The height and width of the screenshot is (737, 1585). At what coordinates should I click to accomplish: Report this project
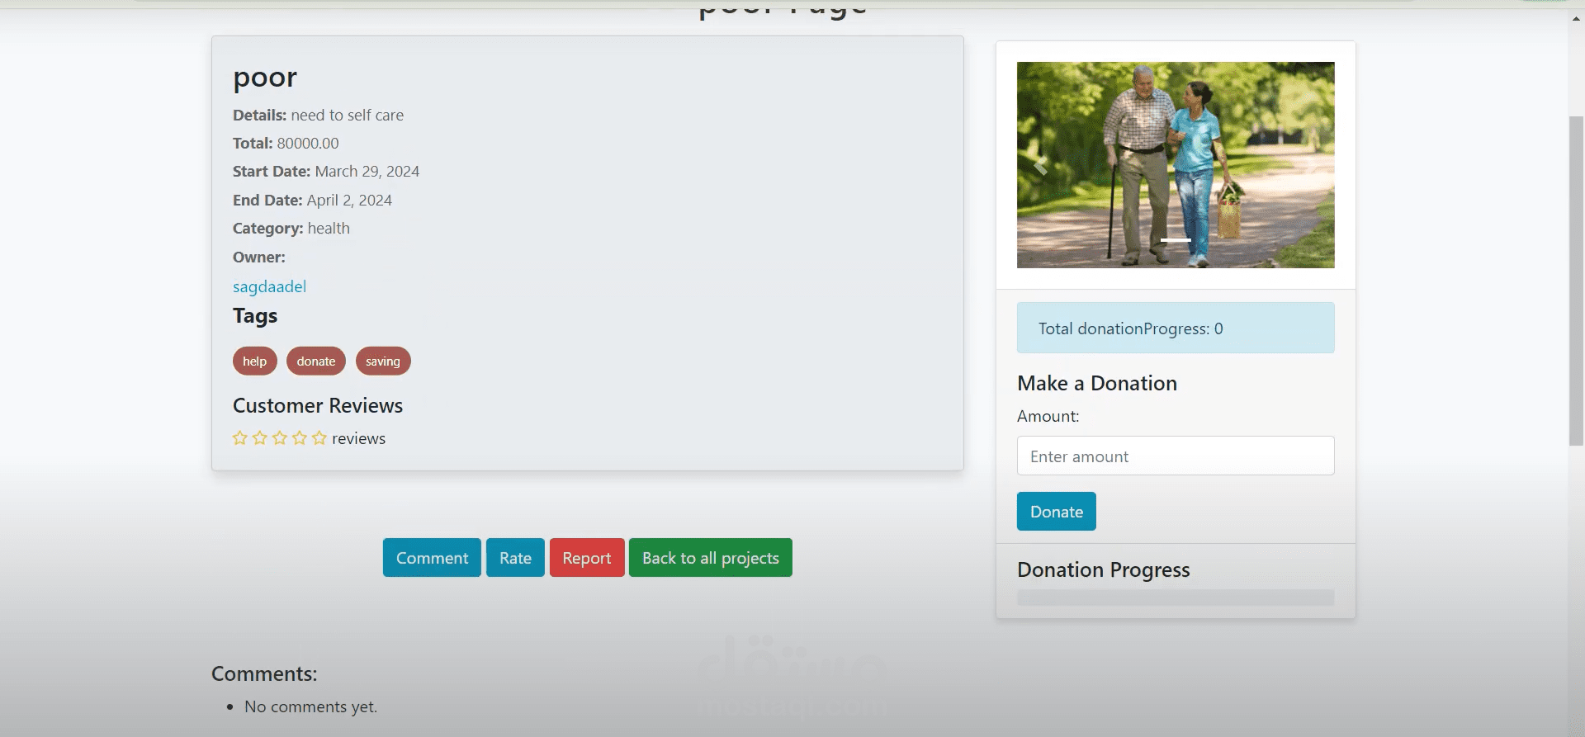587,558
